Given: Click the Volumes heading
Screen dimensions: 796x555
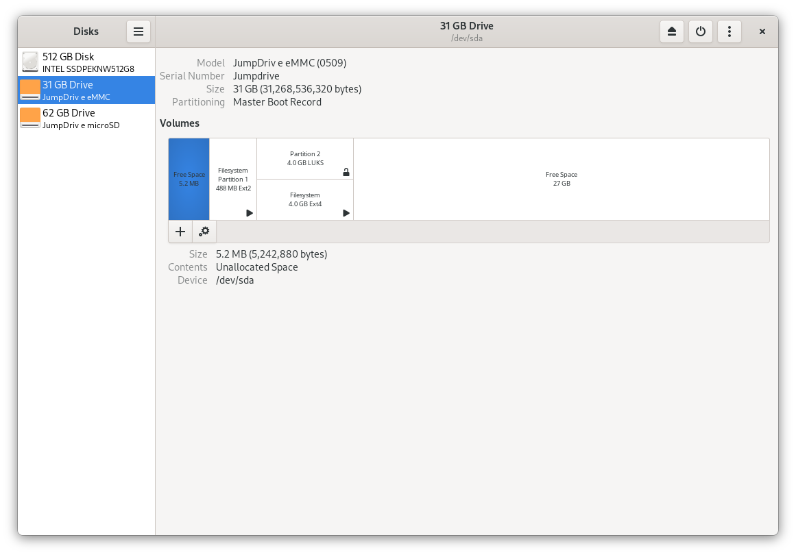Looking at the screenshot, I should (179, 123).
